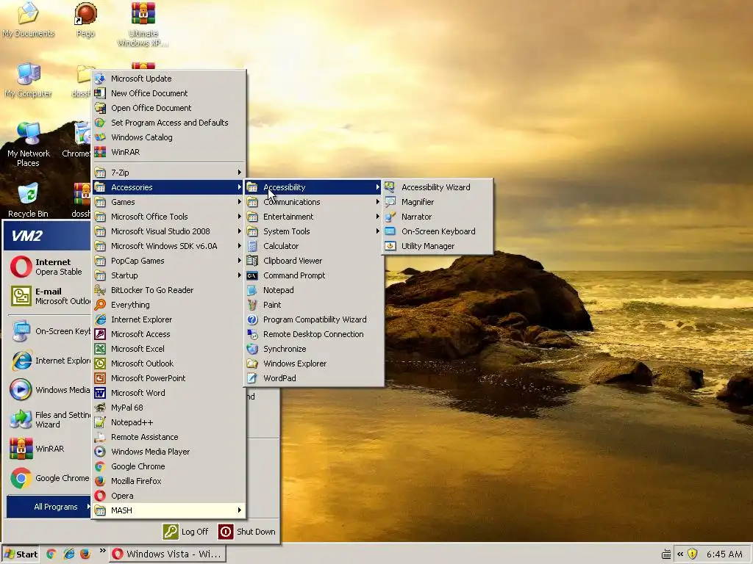Viewport: 753px width, 564px height.
Task: Click the Notepad icon in Accessories
Action: 252,290
